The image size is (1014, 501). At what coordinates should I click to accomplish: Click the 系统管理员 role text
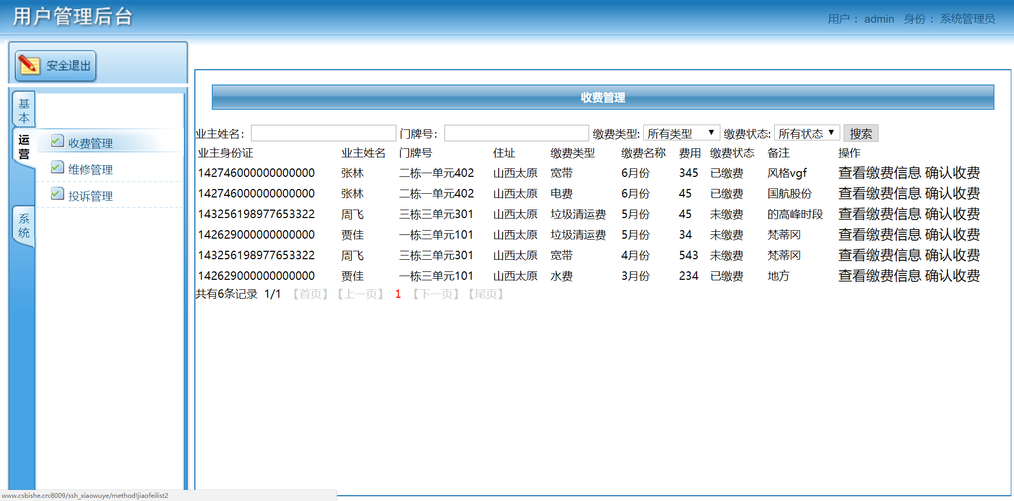(x=968, y=19)
